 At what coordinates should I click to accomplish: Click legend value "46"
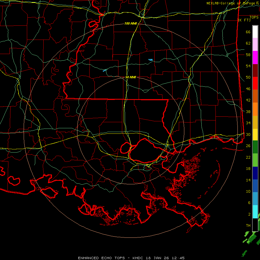[248, 89]
